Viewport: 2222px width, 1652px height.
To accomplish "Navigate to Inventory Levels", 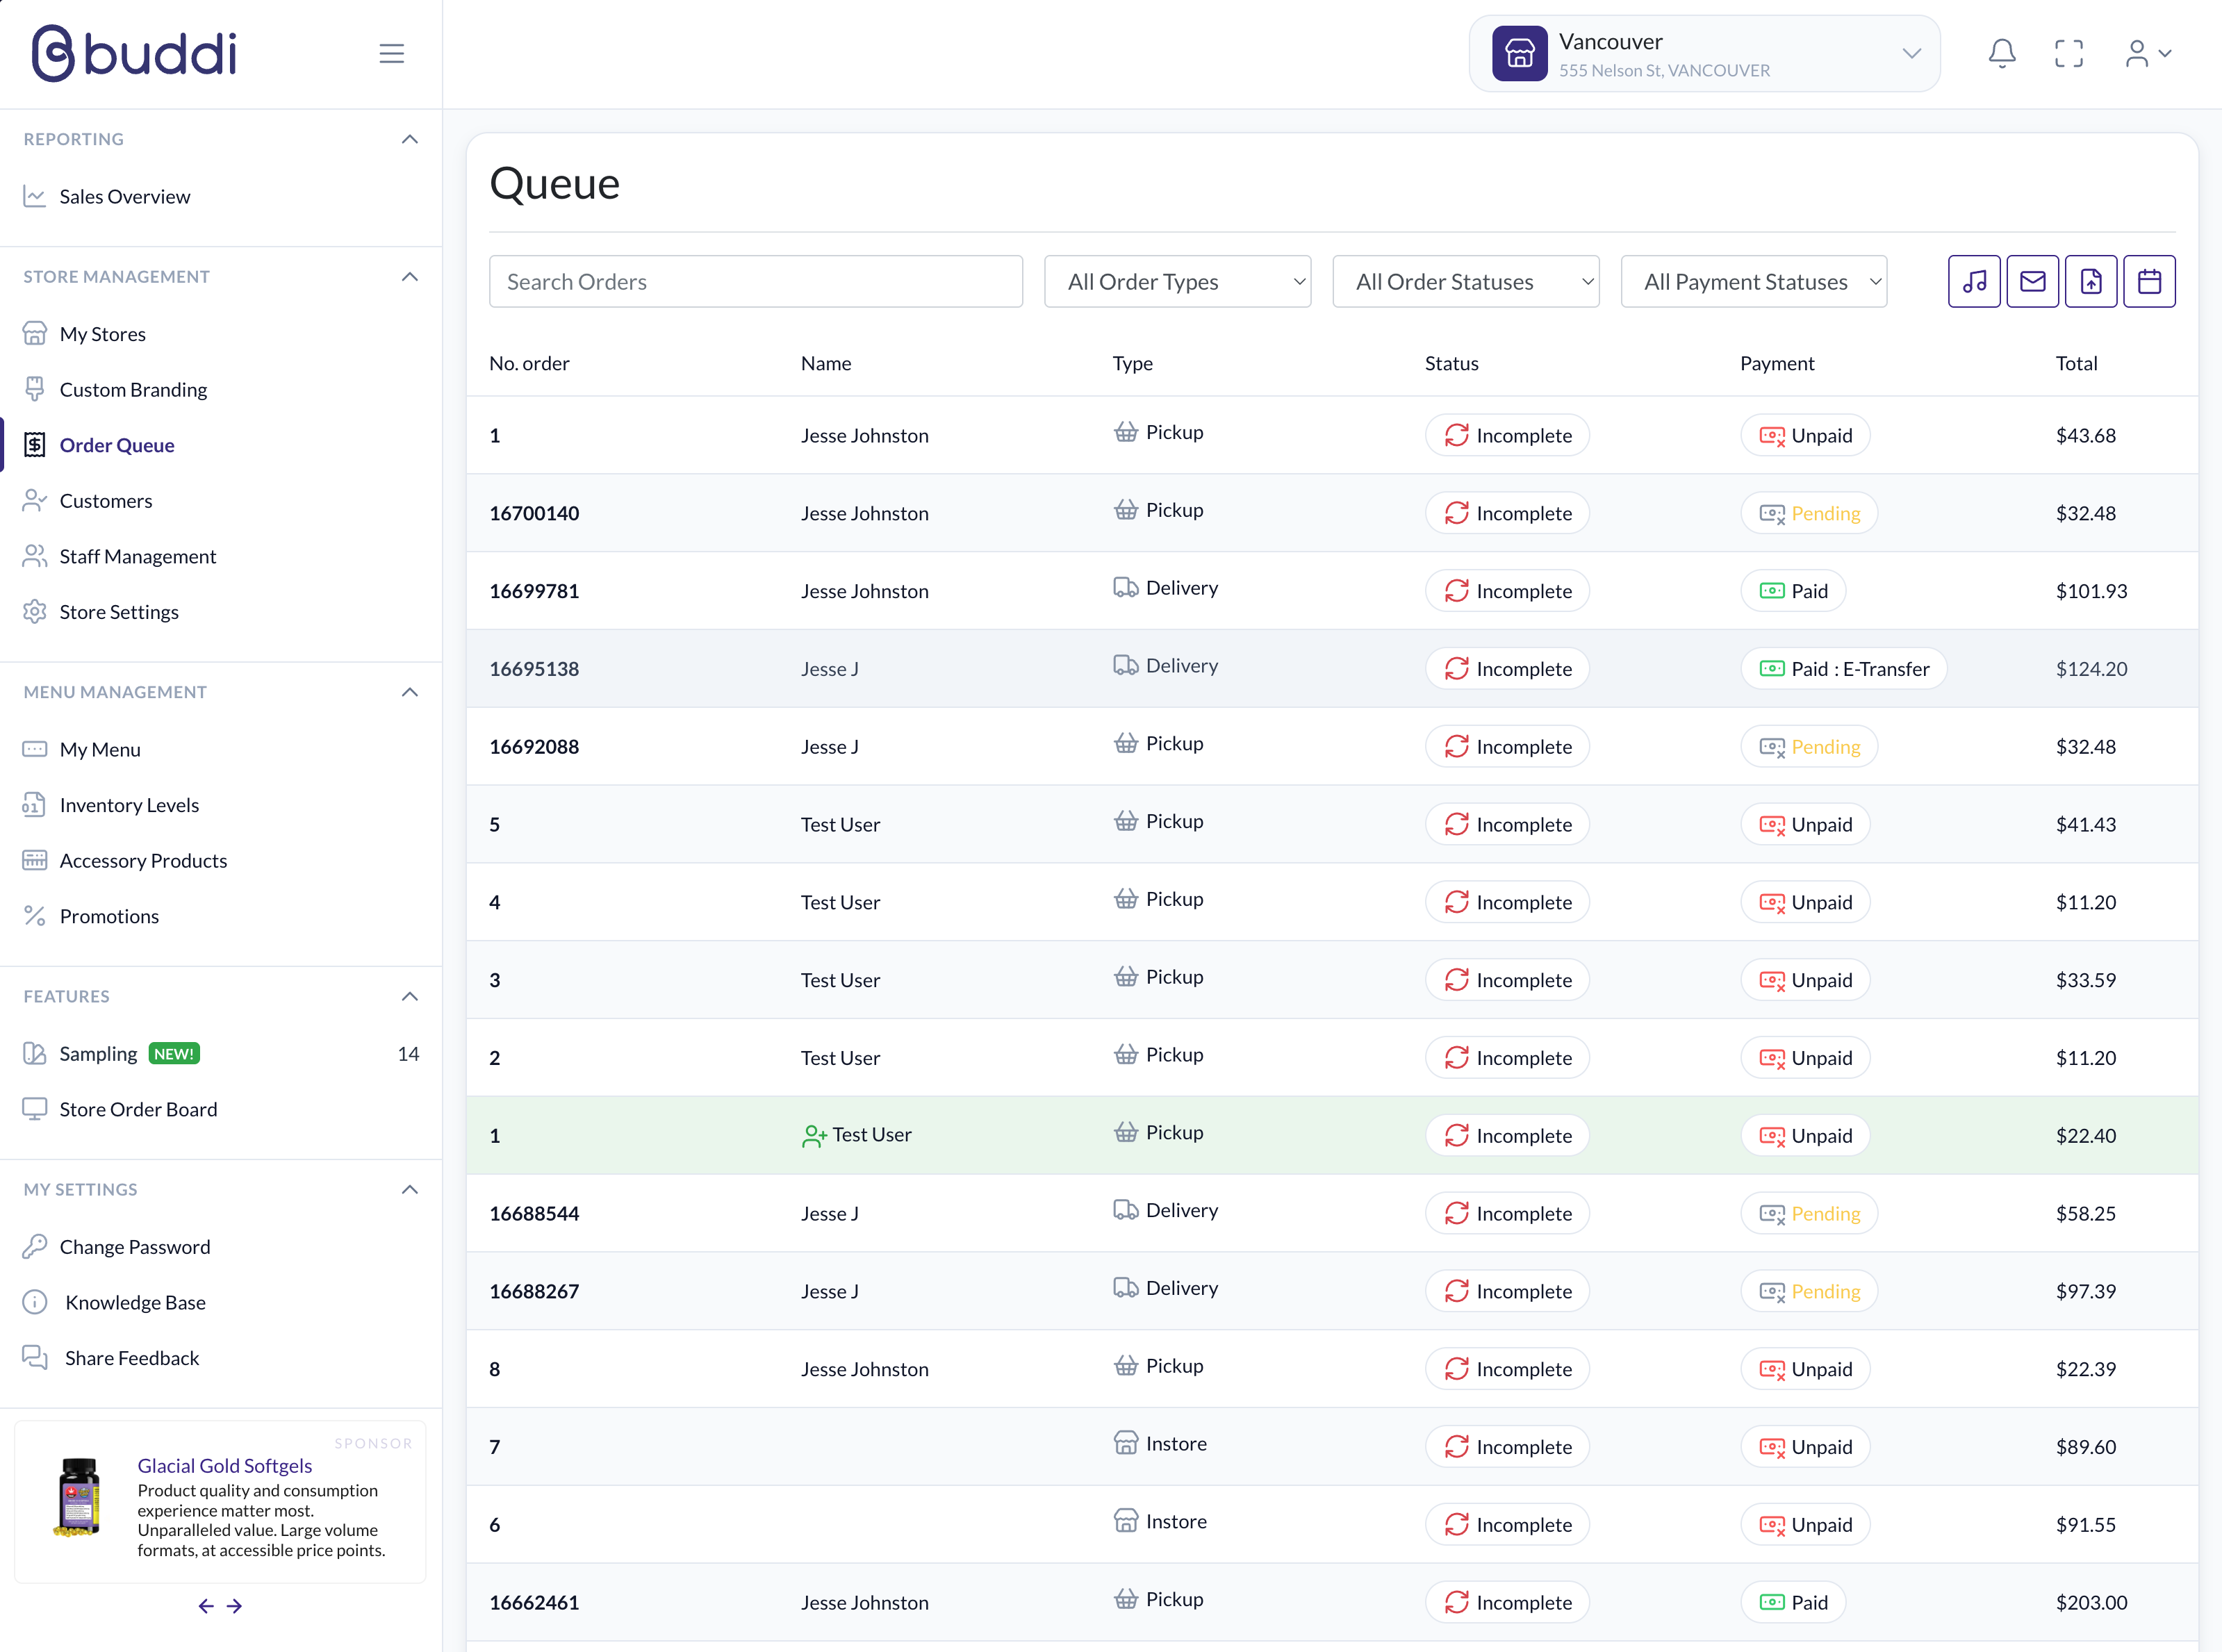I will tap(129, 805).
